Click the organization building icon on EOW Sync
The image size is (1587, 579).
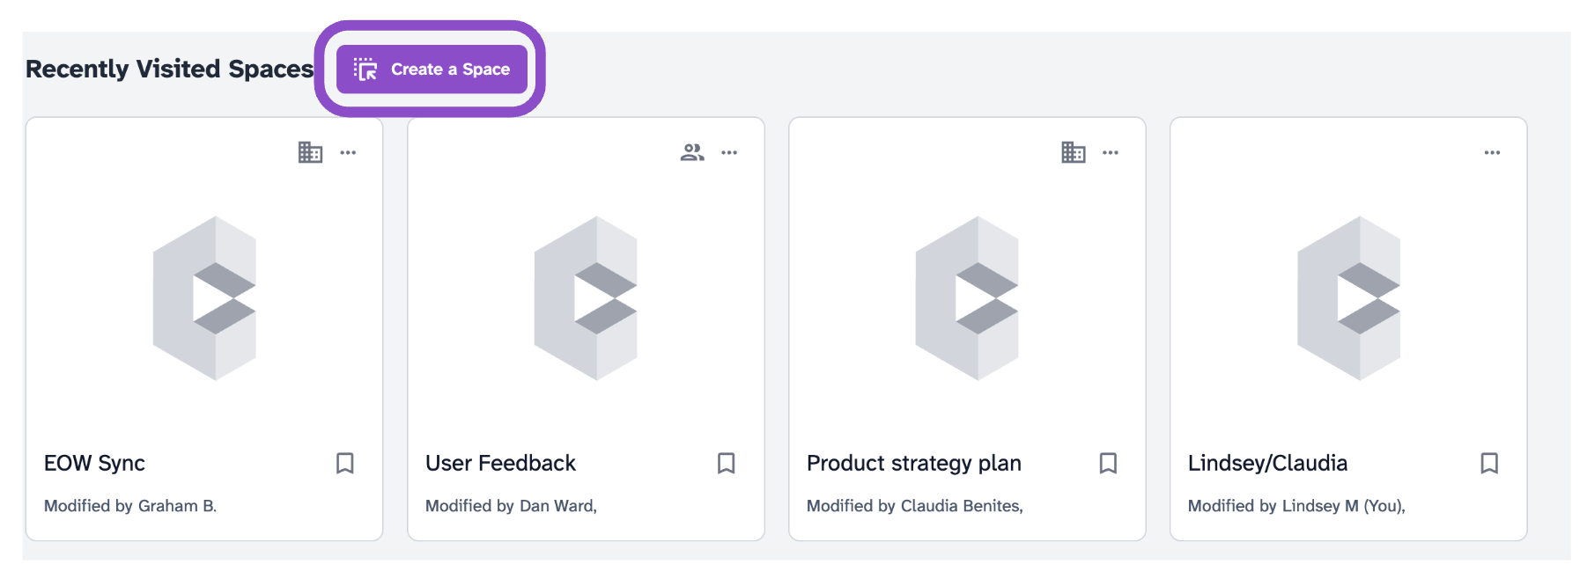(310, 152)
